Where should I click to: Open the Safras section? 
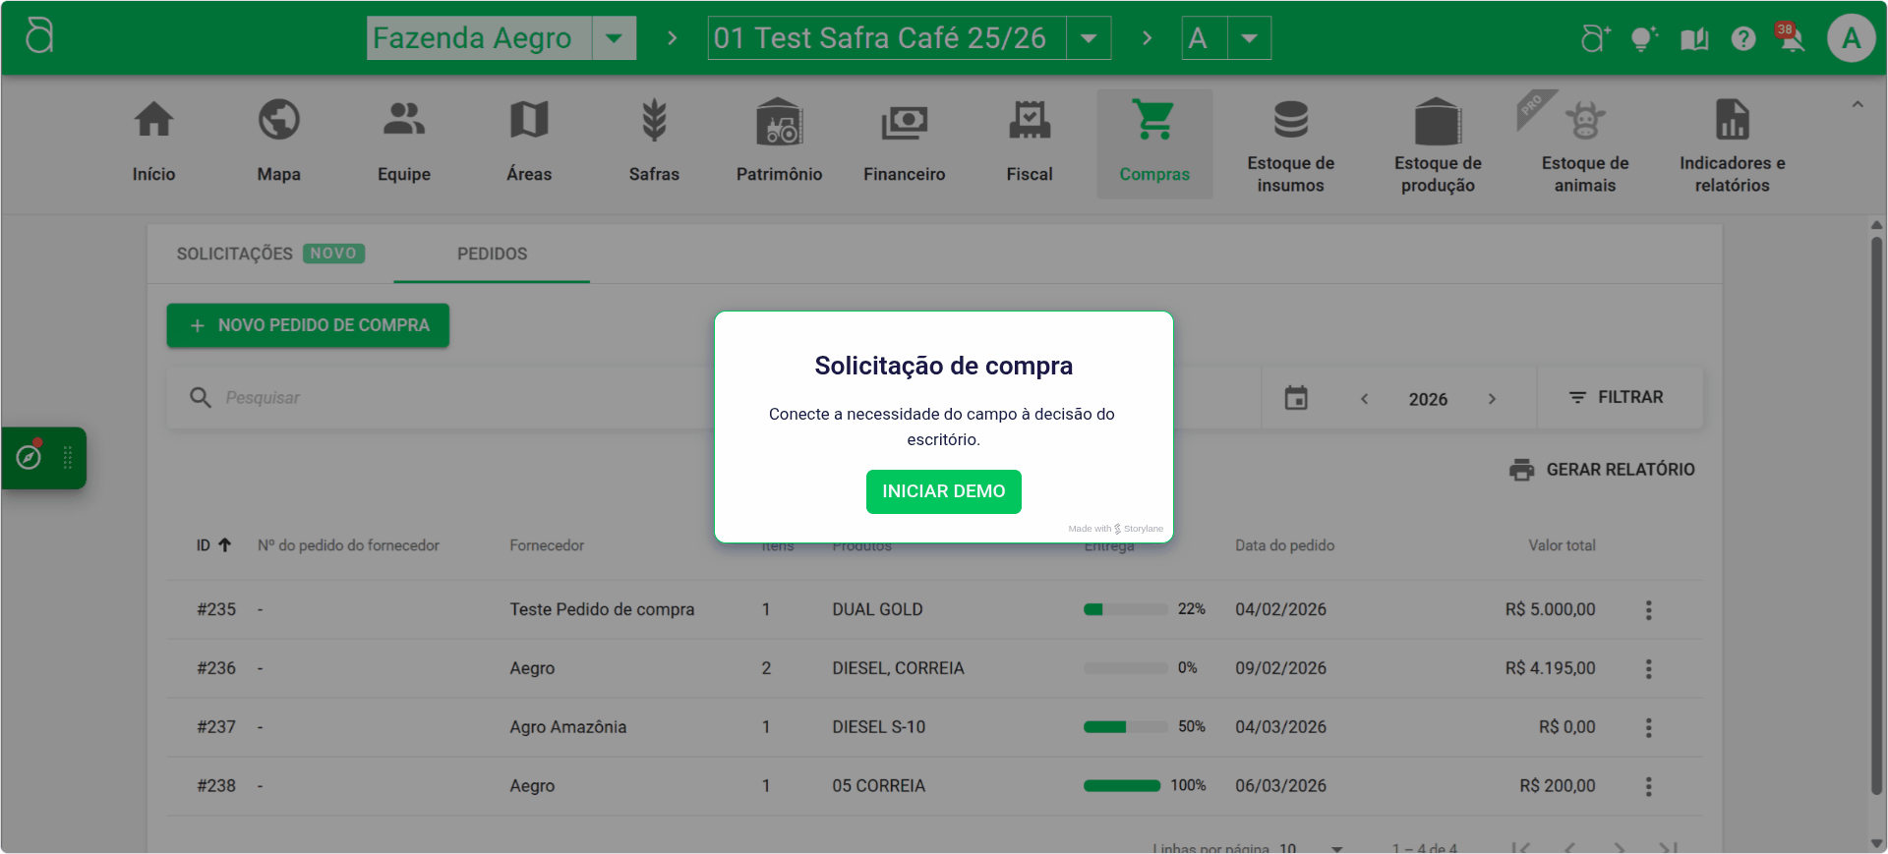point(654,143)
